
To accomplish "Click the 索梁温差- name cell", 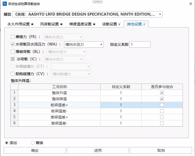I will (59, 123).
